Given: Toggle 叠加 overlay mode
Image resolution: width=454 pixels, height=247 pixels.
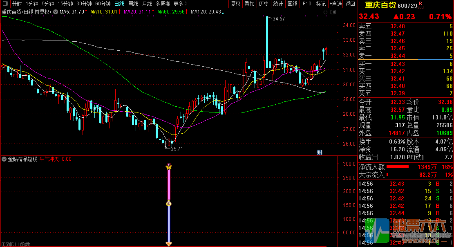Looking at the screenshot, I should [x=249, y=4].
